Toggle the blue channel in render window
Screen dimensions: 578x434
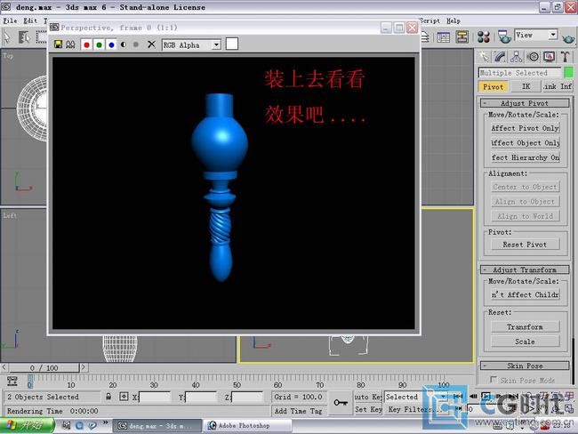[x=111, y=44]
